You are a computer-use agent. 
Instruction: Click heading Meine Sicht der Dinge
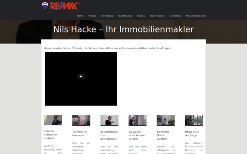(192, 133)
